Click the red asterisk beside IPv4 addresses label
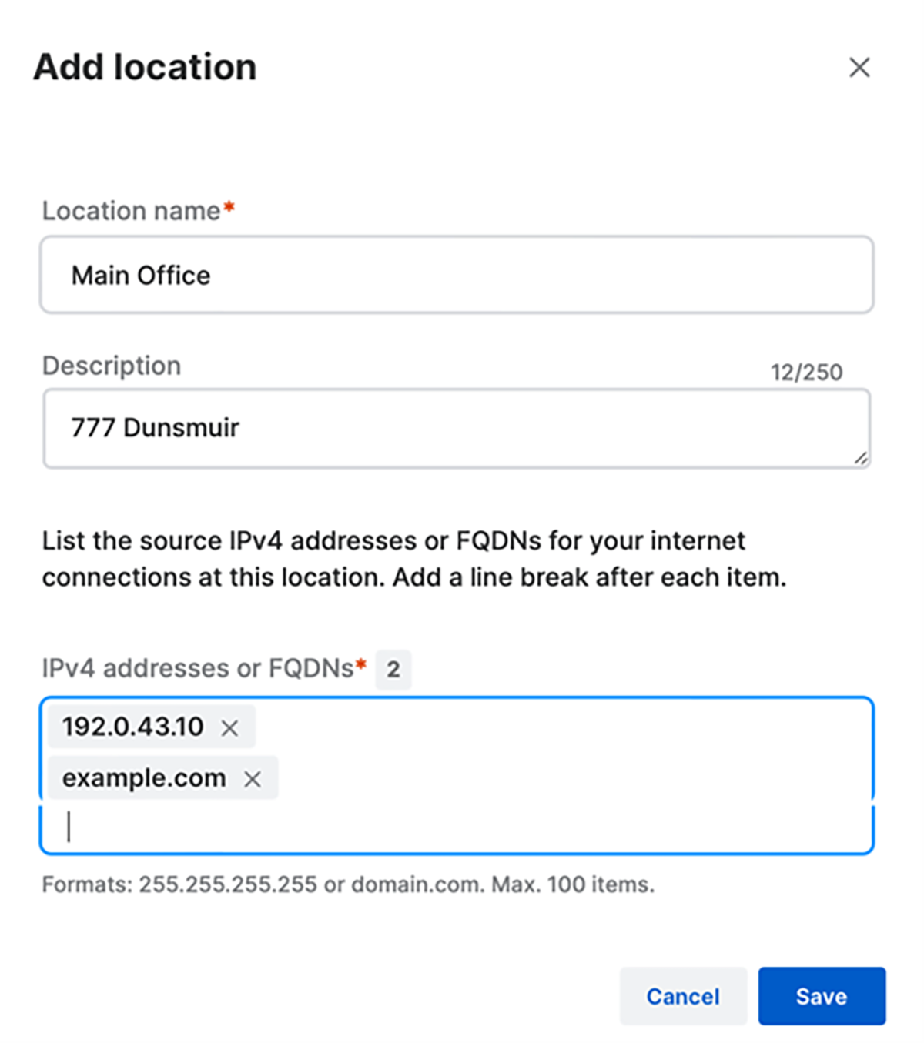The image size is (924, 1043). (x=360, y=665)
